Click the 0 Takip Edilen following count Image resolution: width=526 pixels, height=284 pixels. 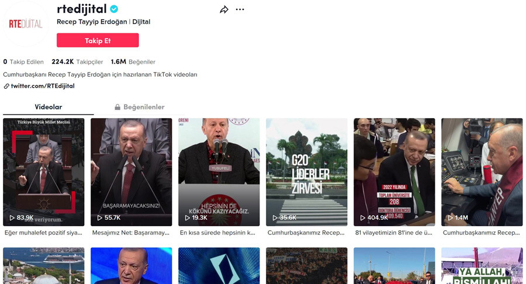pos(23,62)
